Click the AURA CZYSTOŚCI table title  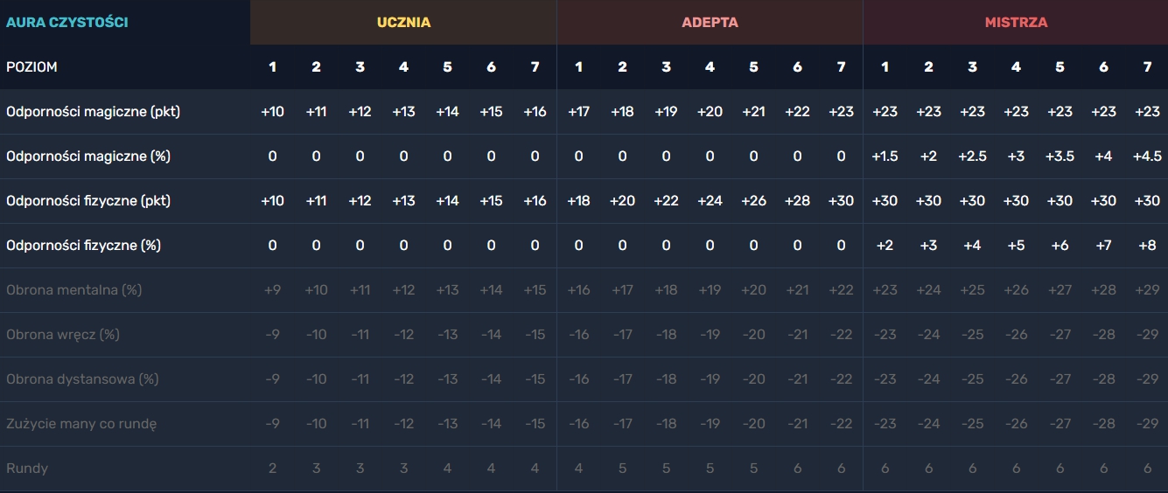pos(66,22)
